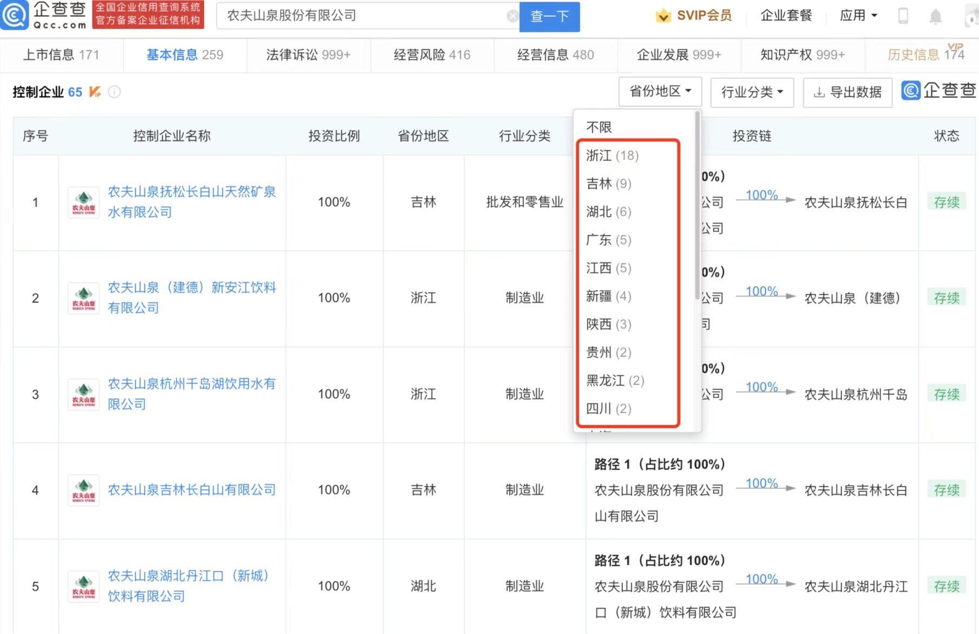Click the 存续 status tag in row 4
Image resolution: width=979 pixels, height=634 pixels.
click(947, 490)
